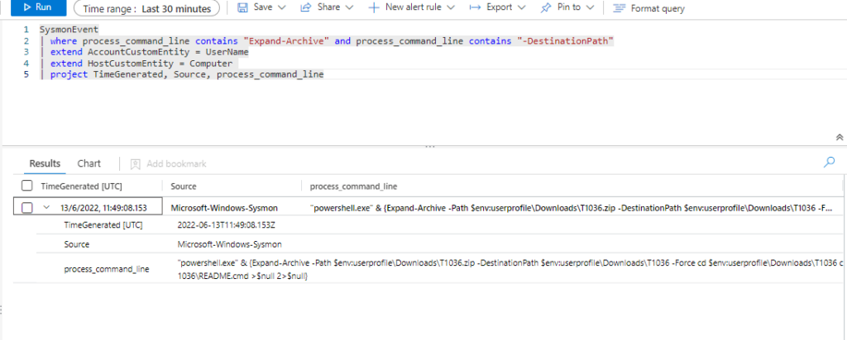Check the checkbox for the 13/6/2022 row

click(x=27, y=208)
